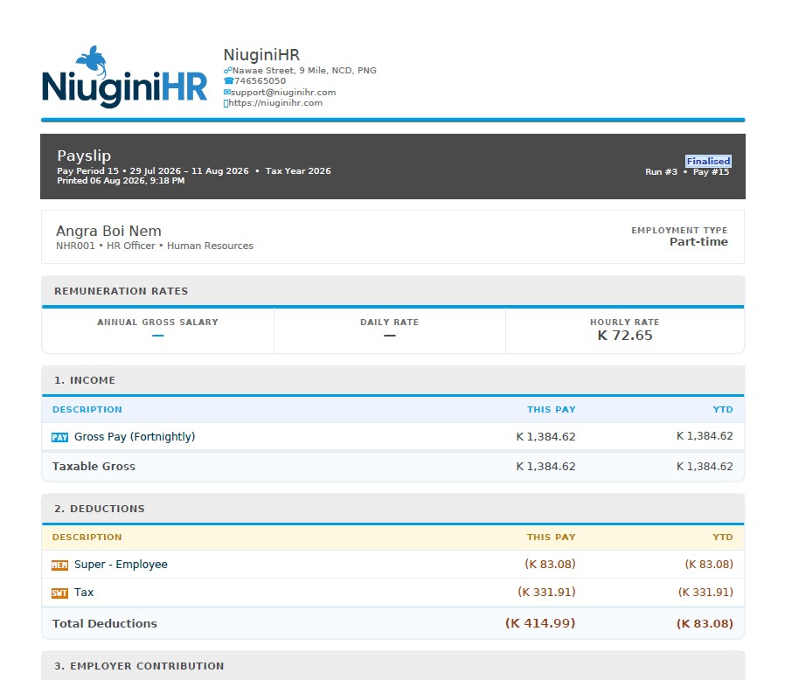Click the address Nawae Street, 9 Mile, NCD, PNG

304,71
